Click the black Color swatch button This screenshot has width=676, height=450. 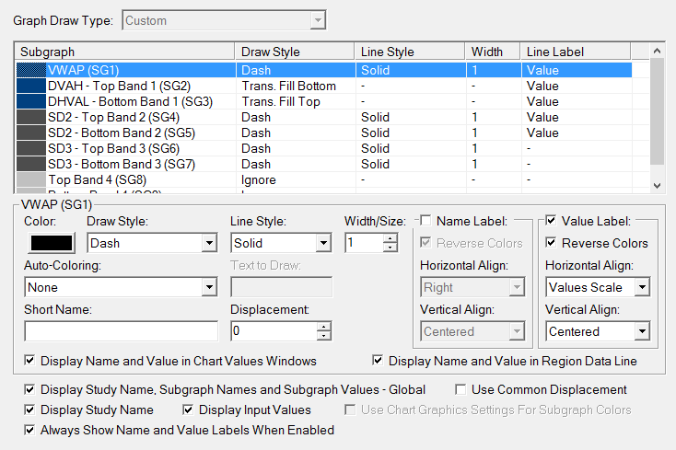coord(49,243)
